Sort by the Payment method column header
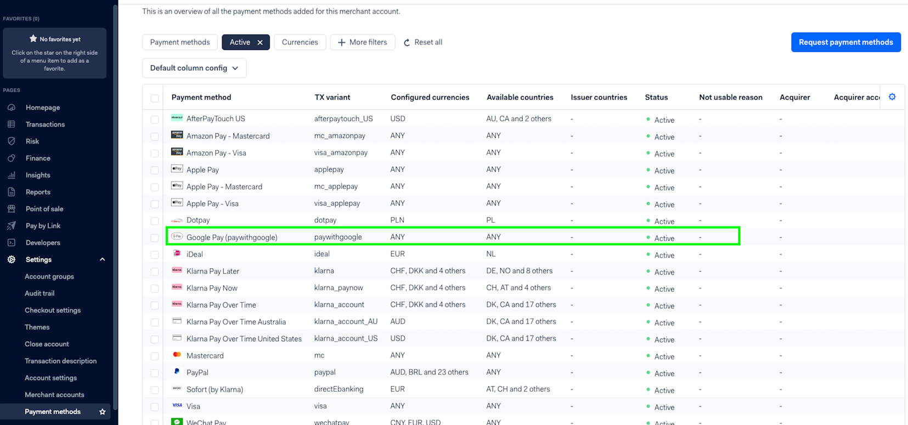908x425 pixels. 201,98
